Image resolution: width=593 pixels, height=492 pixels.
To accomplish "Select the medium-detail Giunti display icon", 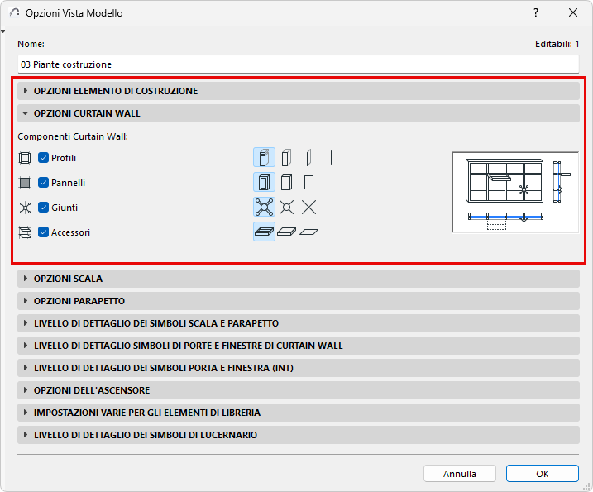I will click(x=286, y=208).
